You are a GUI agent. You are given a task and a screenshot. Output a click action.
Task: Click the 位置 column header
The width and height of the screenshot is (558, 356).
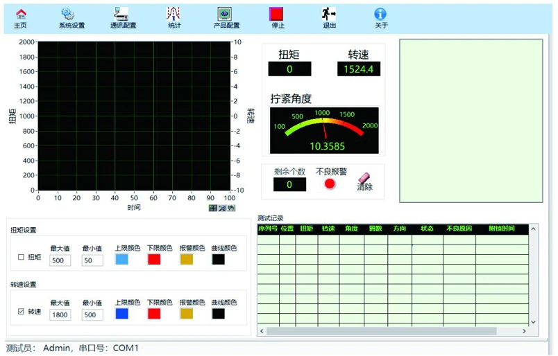[x=287, y=229]
